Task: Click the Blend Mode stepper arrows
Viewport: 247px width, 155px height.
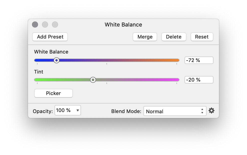Action: (202, 111)
